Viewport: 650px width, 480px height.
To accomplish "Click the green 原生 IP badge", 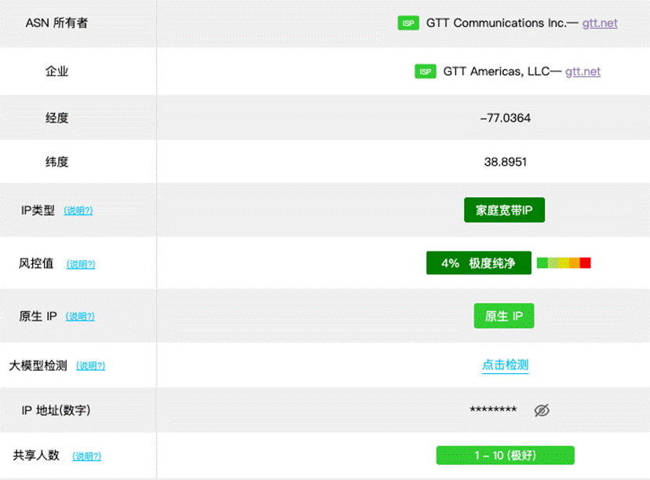I will pos(504,316).
